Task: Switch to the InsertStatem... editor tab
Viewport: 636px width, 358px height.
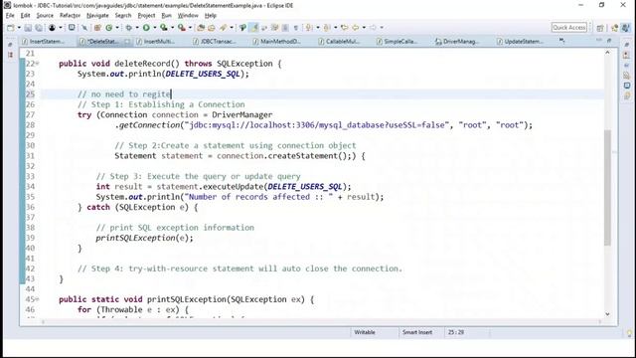Action: pos(44,42)
